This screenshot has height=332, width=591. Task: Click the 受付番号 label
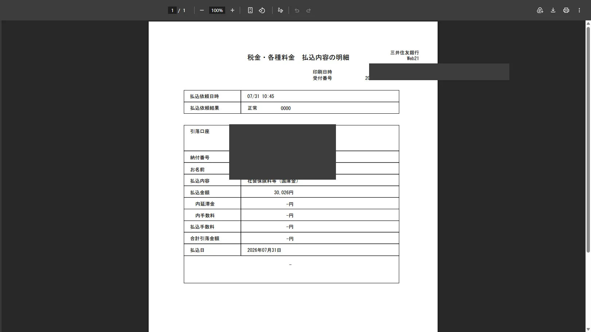[x=322, y=78]
